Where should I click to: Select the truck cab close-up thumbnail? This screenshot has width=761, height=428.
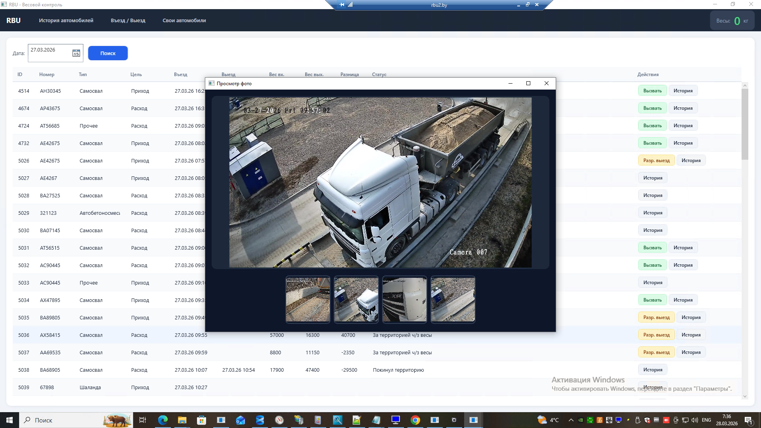(404, 299)
